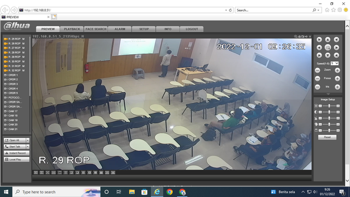The height and width of the screenshot is (197, 350).
Task: Pan camera right with PTZ right arrow
Action: pyautogui.click(x=336, y=48)
